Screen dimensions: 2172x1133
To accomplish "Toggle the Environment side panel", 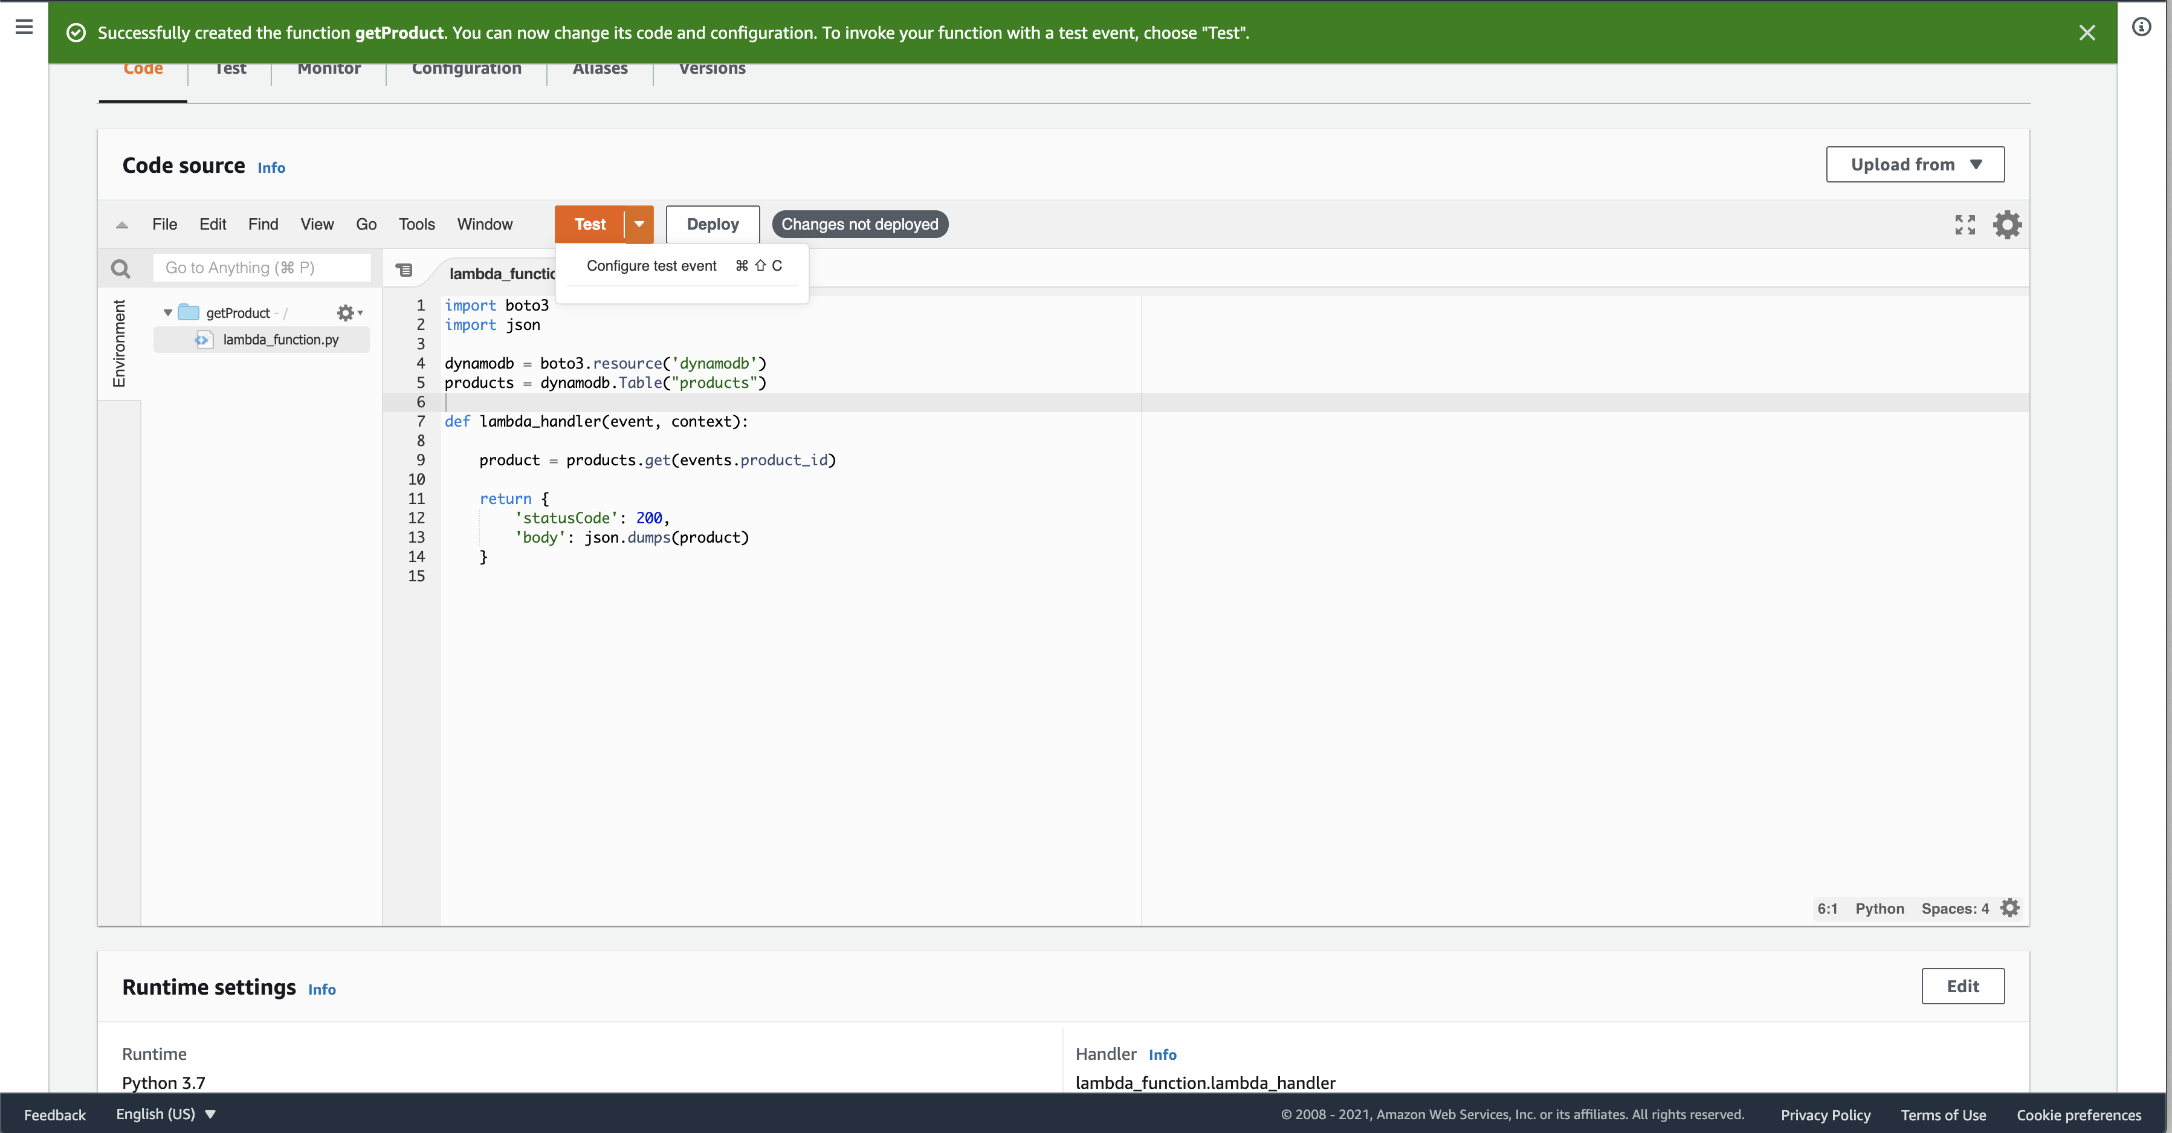I will click(119, 343).
